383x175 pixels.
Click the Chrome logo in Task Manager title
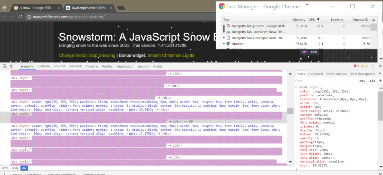[222, 6]
